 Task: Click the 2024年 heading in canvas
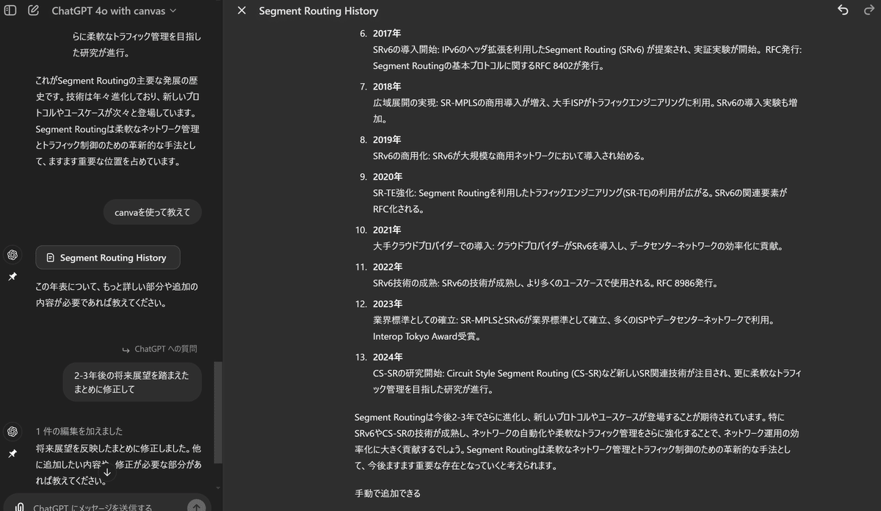pyautogui.click(x=387, y=357)
